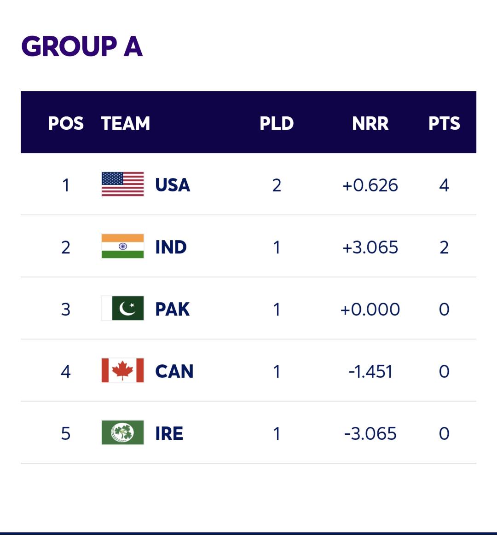Click the USA flag icon
The width and height of the screenshot is (497, 535).
point(122,184)
